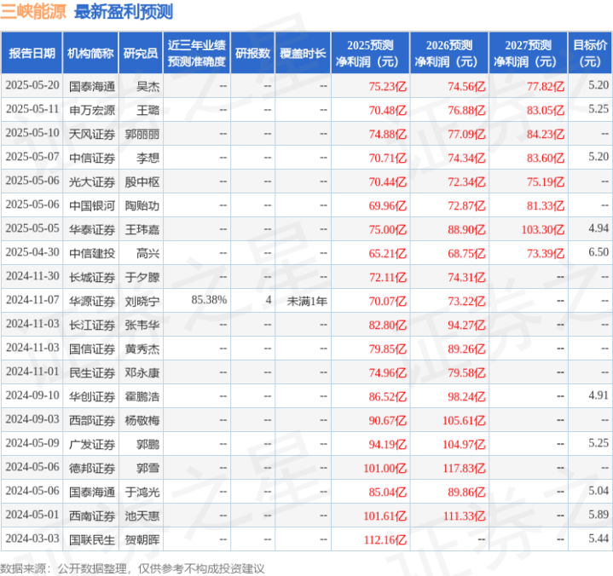Click institution 民生证券

92,372
